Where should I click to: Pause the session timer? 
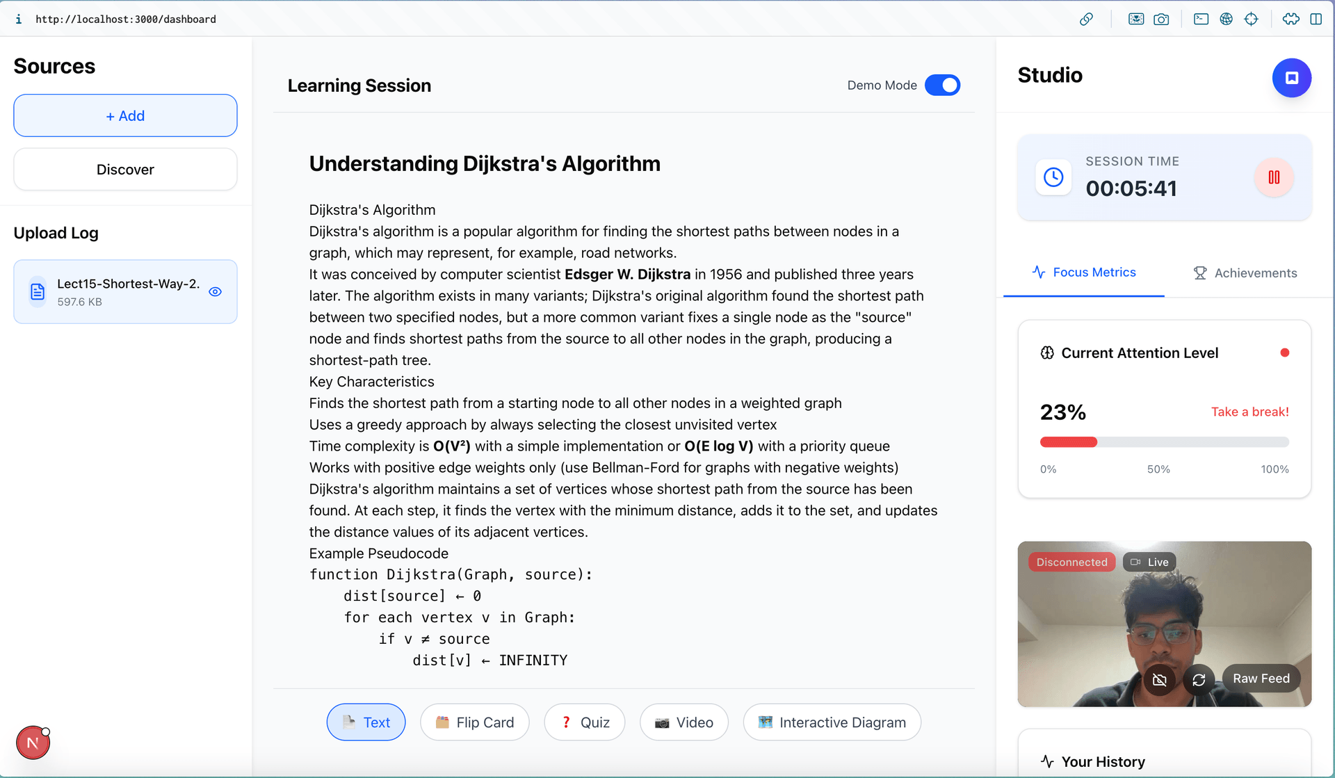click(x=1273, y=177)
